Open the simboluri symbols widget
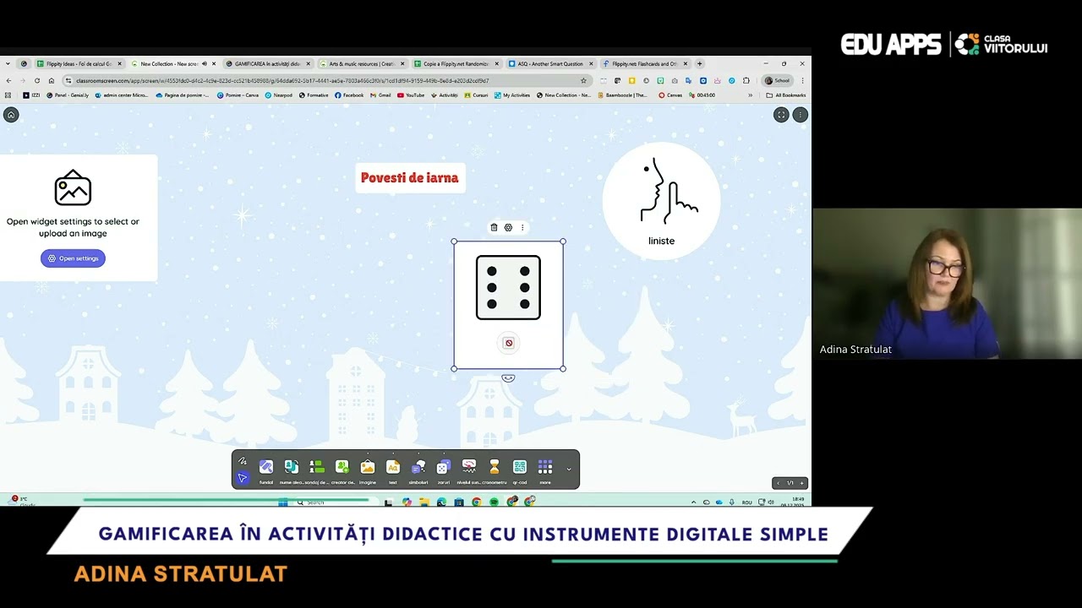 [418, 470]
